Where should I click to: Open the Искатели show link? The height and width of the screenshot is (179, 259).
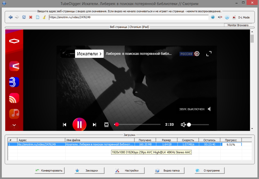[89, 54]
